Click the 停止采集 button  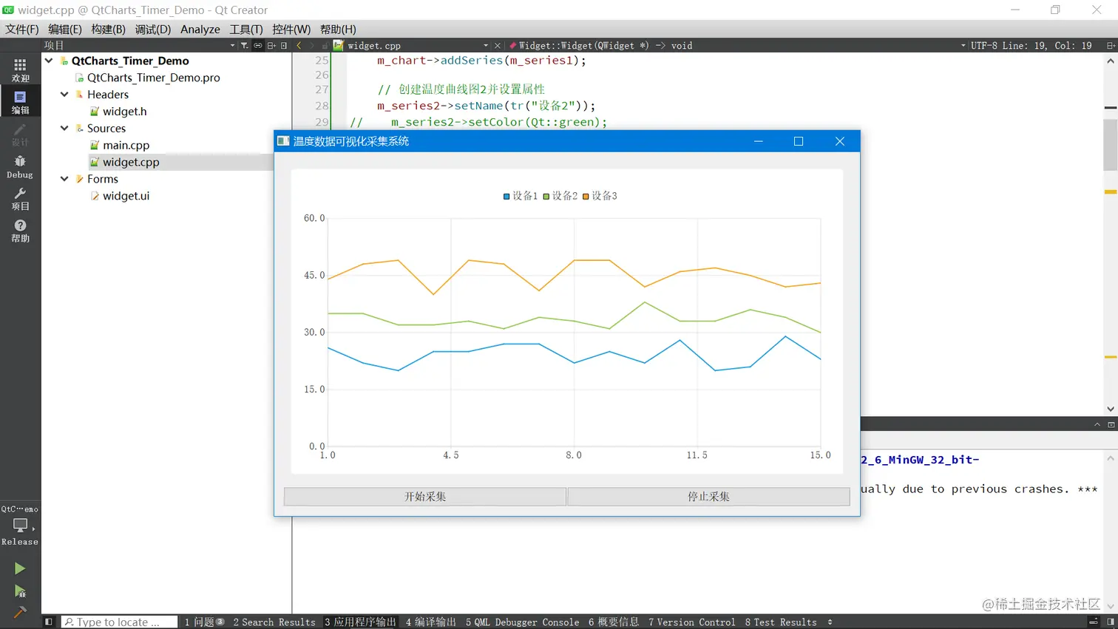point(708,497)
